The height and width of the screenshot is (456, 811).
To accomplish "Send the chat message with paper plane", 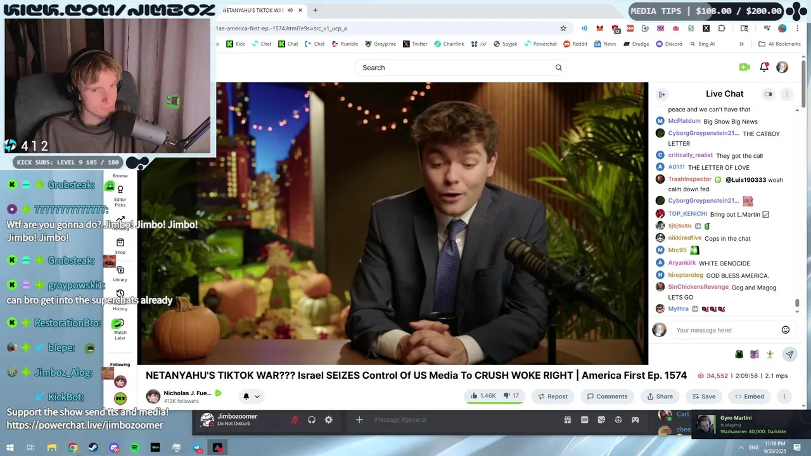I will (789, 355).
